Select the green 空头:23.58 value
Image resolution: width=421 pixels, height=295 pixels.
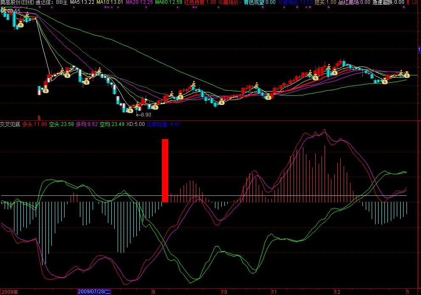(62, 124)
